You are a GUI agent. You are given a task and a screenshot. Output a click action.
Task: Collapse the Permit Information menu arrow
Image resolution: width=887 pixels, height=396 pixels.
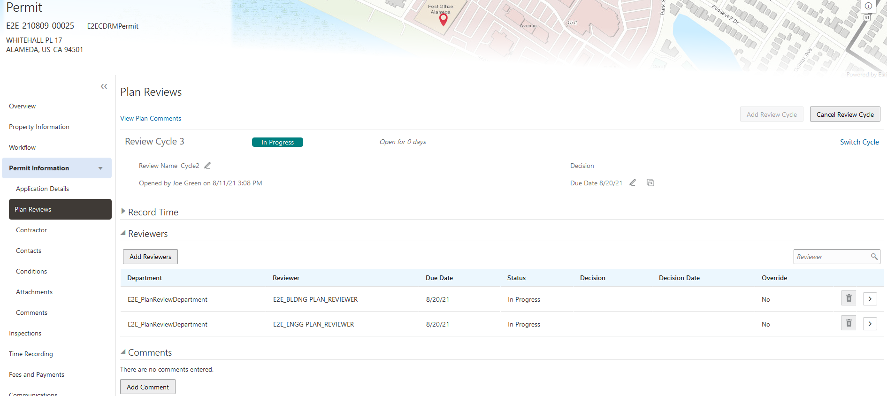click(x=100, y=168)
